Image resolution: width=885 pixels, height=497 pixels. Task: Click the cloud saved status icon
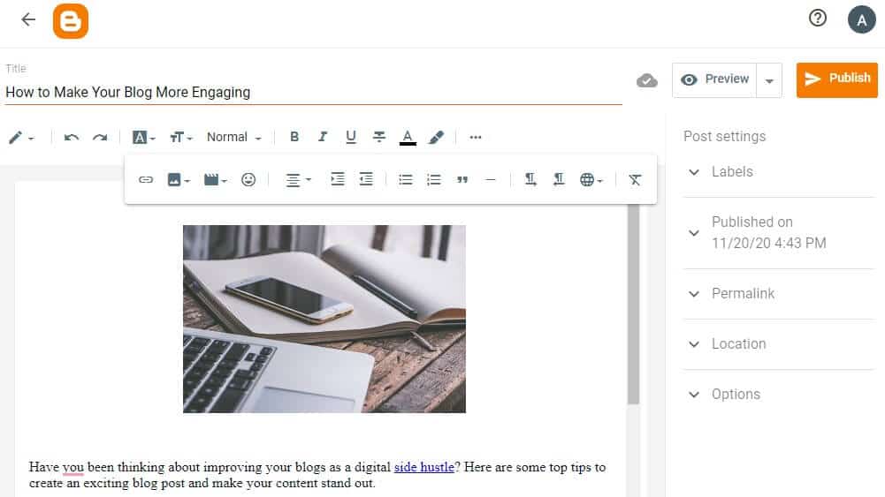tap(647, 80)
